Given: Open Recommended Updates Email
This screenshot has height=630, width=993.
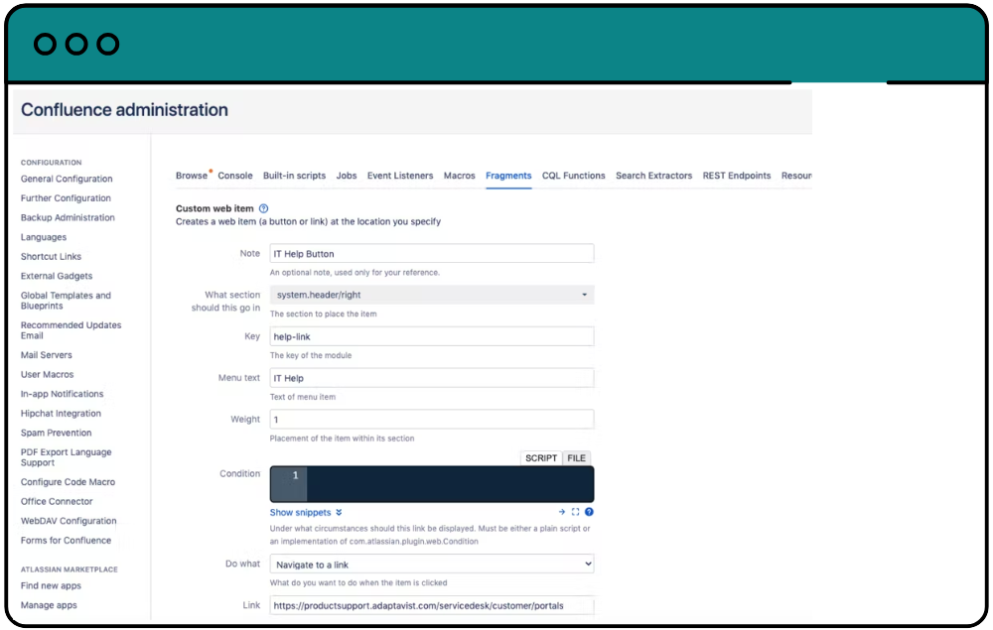Looking at the screenshot, I should (71, 330).
